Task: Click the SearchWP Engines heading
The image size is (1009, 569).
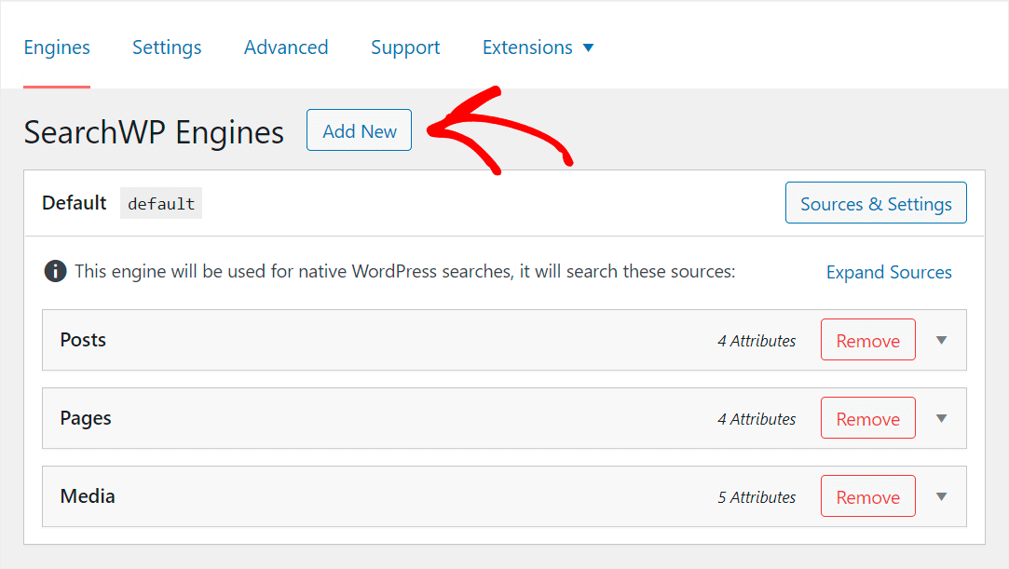Action: click(154, 132)
